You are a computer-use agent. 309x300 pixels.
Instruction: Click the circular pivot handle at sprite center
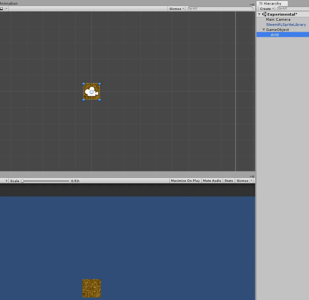(x=92, y=92)
